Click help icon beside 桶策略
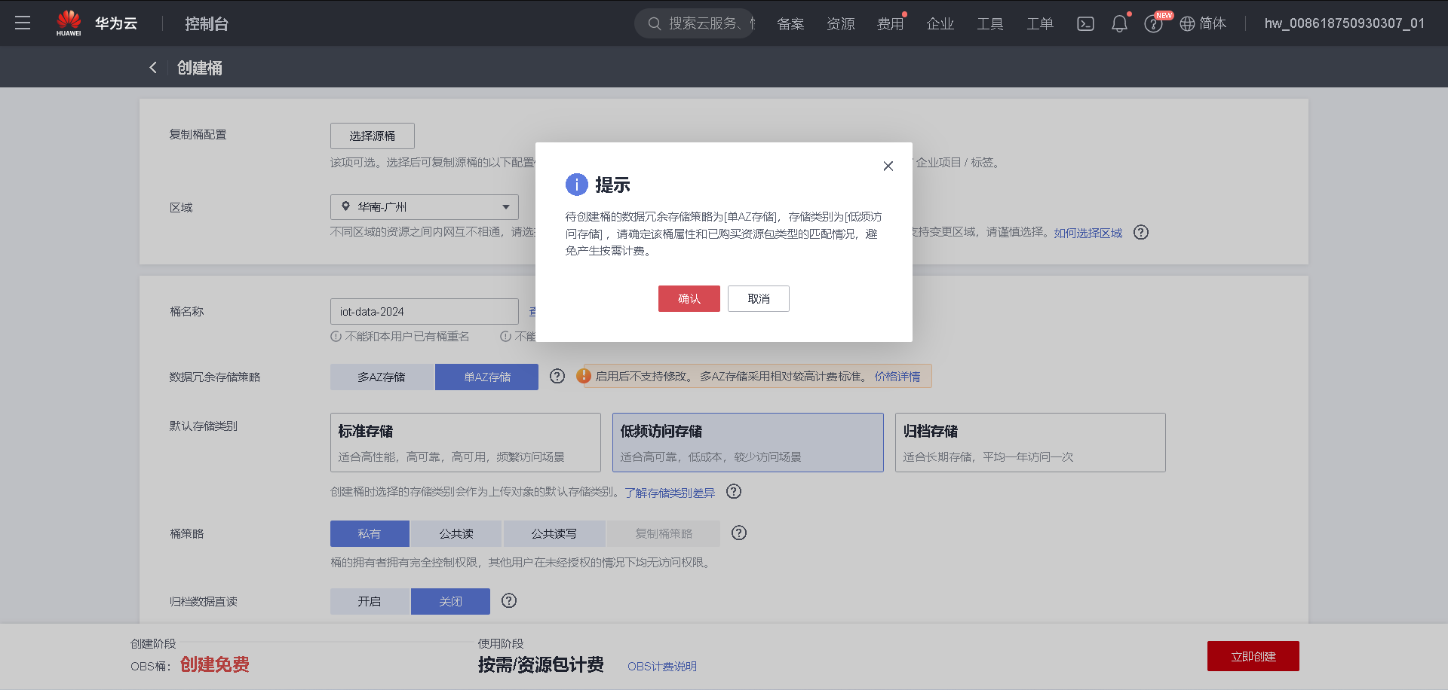This screenshot has width=1448, height=690. pos(738,533)
